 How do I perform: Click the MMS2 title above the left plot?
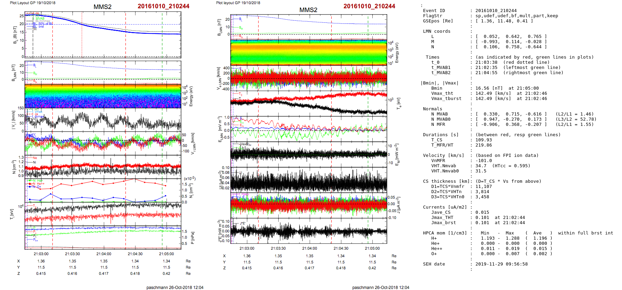point(102,7)
